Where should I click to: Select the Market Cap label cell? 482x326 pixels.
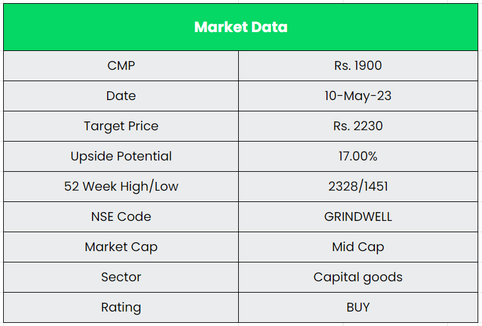pyautogui.click(x=121, y=247)
